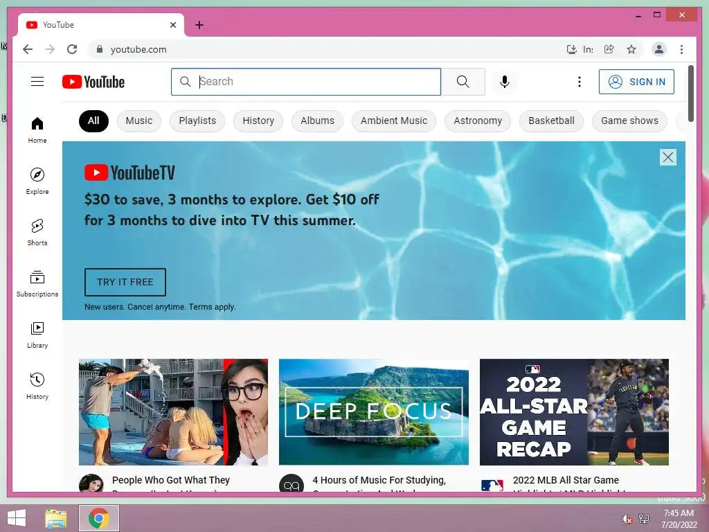Screen dimensions: 709x532
Task: Select the Basketball filter chip
Action: (551, 121)
